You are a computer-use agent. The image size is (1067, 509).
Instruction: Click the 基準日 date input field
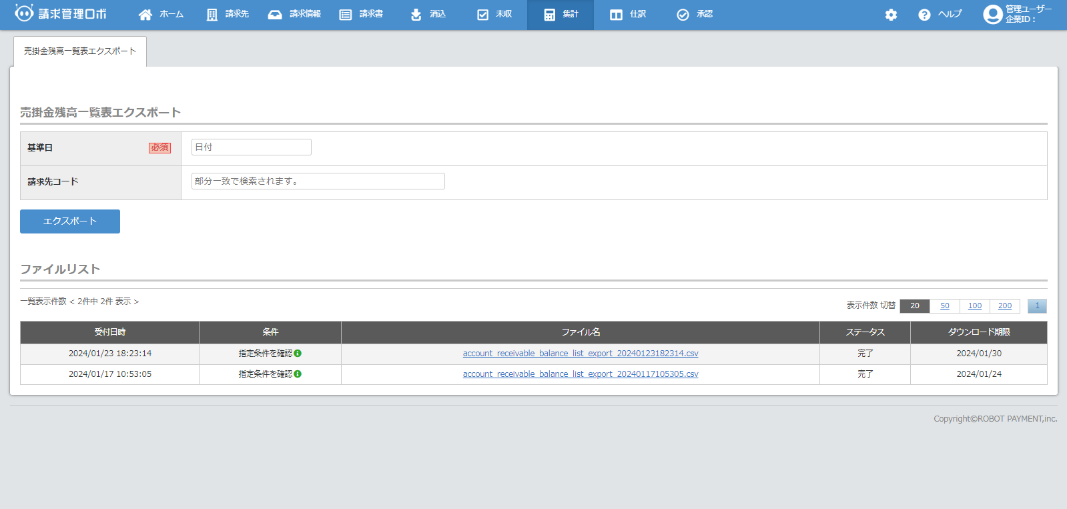click(251, 147)
